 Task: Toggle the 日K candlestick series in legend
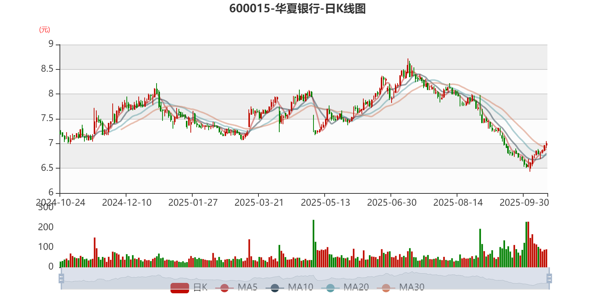pyautogui.click(x=189, y=287)
